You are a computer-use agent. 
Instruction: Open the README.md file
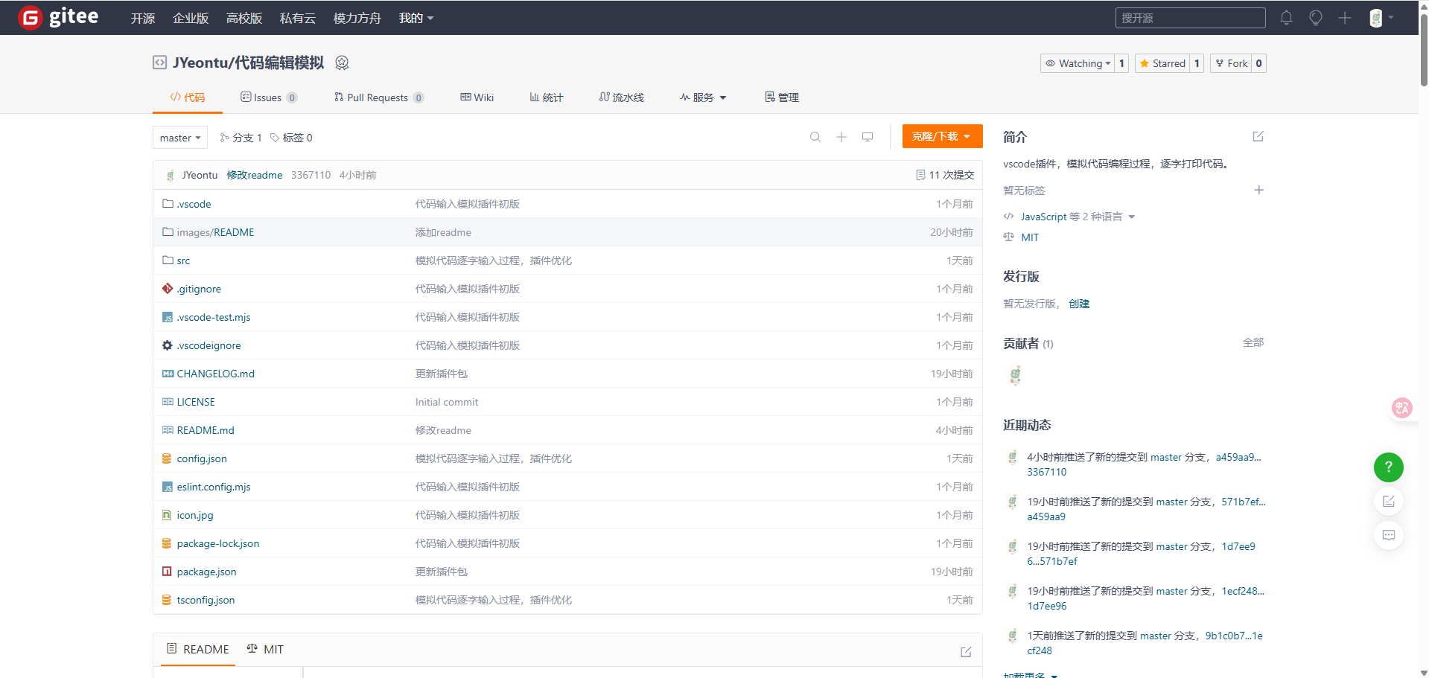click(206, 430)
